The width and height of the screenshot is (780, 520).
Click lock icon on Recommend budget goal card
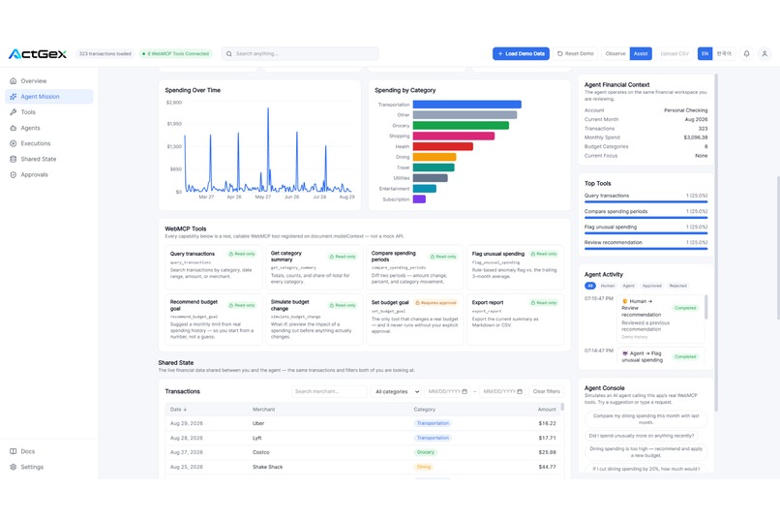(x=231, y=306)
